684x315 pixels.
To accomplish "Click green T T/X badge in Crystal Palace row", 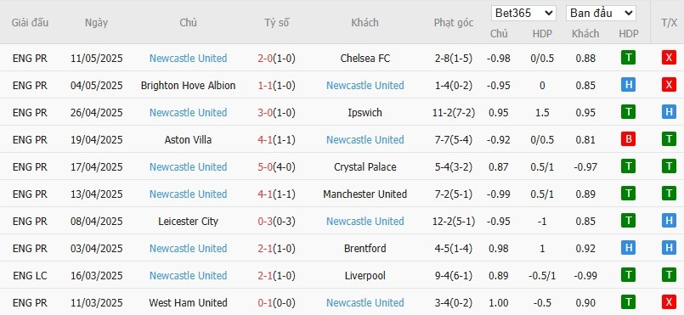I will [669, 166].
